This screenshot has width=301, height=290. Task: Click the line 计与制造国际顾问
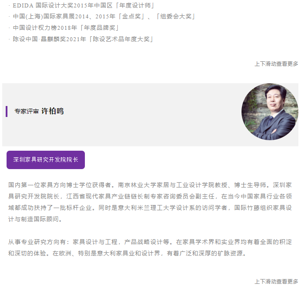35,219
